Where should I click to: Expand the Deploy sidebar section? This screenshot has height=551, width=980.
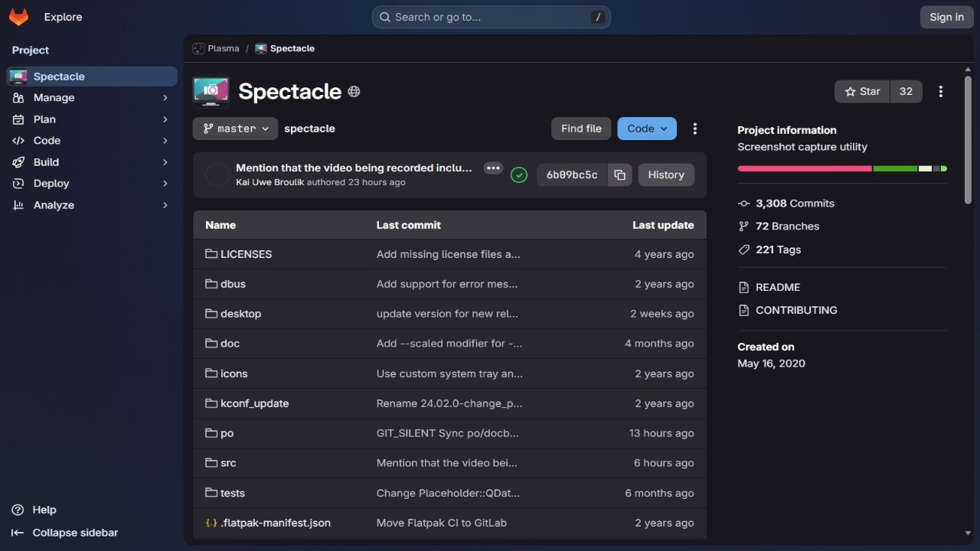point(92,184)
